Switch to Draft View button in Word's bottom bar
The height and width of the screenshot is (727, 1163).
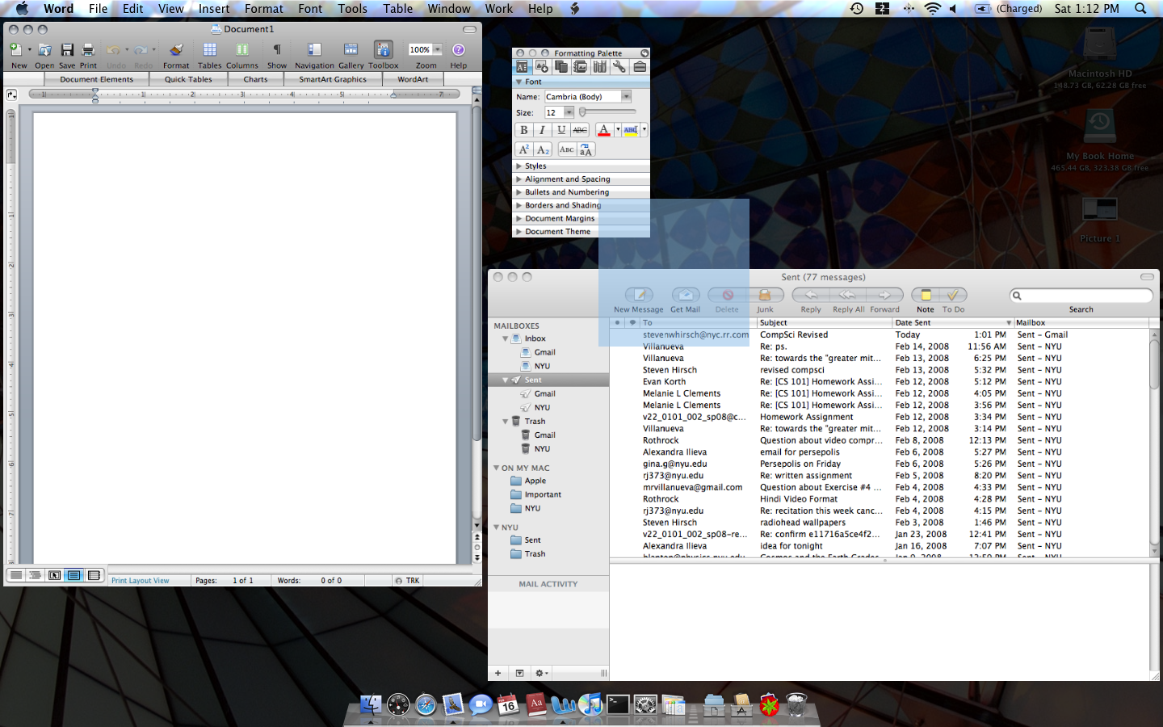click(15, 575)
